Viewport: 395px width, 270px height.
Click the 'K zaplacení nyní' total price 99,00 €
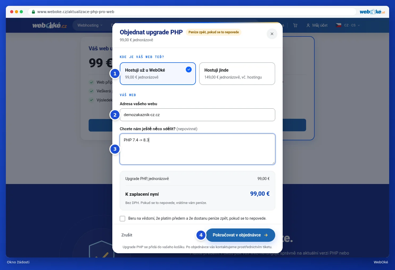260,194
